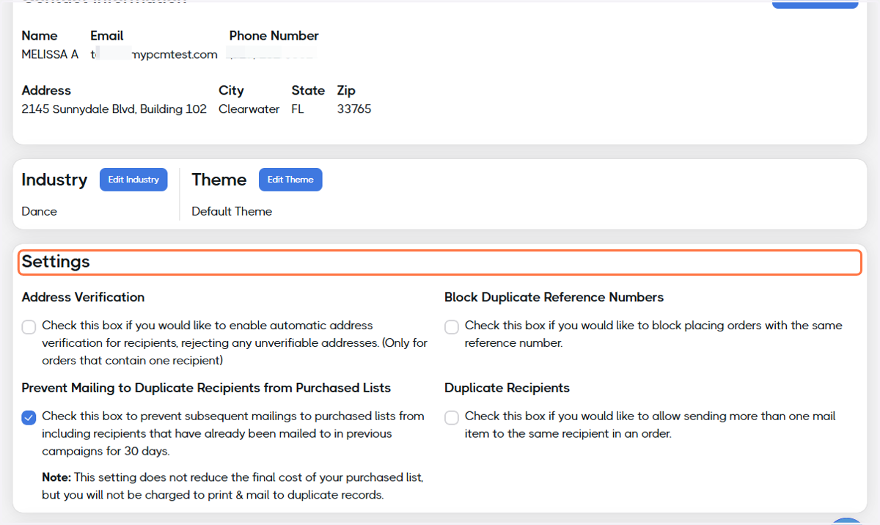880x525 pixels.
Task: Click the Duplicate Recipients heading
Action: pyautogui.click(x=507, y=388)
